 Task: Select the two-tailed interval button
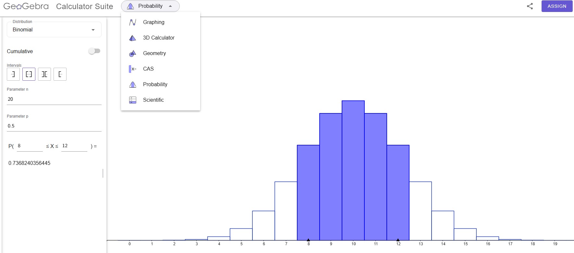[x=44, y=74]
